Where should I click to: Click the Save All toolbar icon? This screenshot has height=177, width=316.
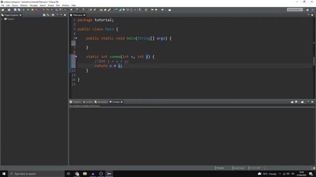(x=19, y=10)
